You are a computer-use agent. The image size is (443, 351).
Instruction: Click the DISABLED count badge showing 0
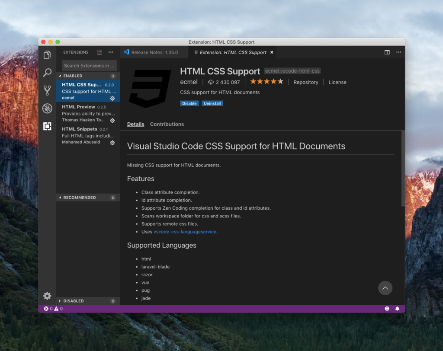coord(113,301)
